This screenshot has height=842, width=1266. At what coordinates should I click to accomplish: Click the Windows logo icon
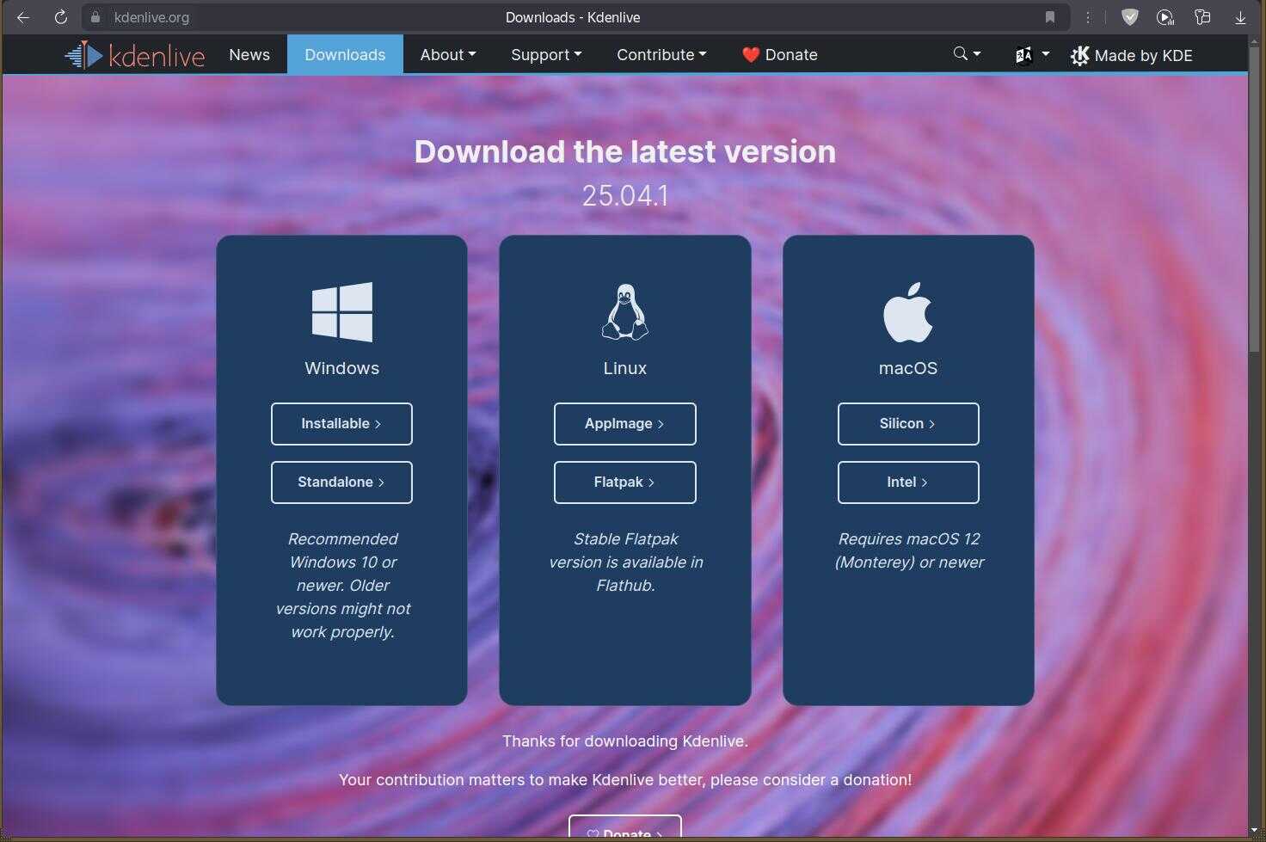tap(342, 312)
